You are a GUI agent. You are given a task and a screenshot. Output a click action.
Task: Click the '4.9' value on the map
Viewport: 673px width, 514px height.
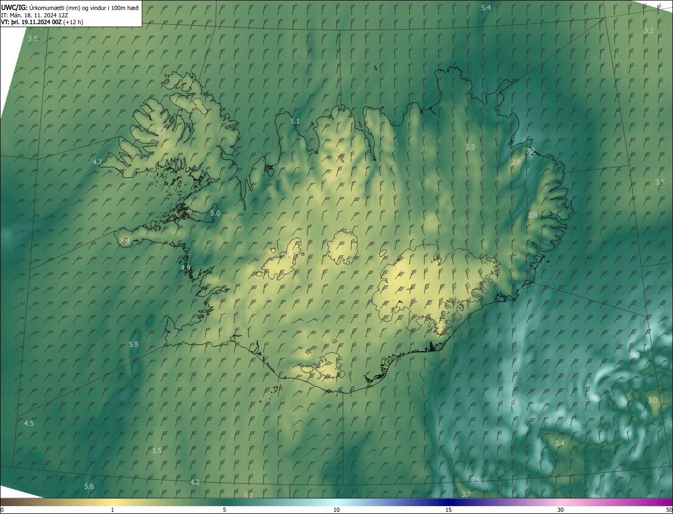[x=186, y=268]
